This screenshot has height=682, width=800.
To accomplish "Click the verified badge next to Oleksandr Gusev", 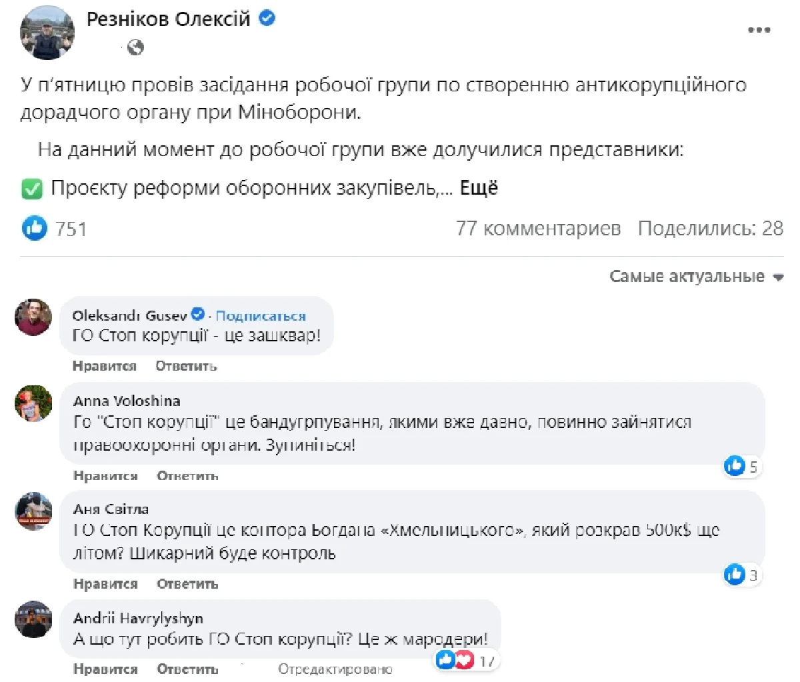I will coord(198,315).
